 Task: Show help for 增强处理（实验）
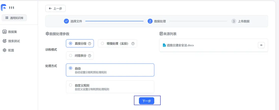[x=133, y=43]
